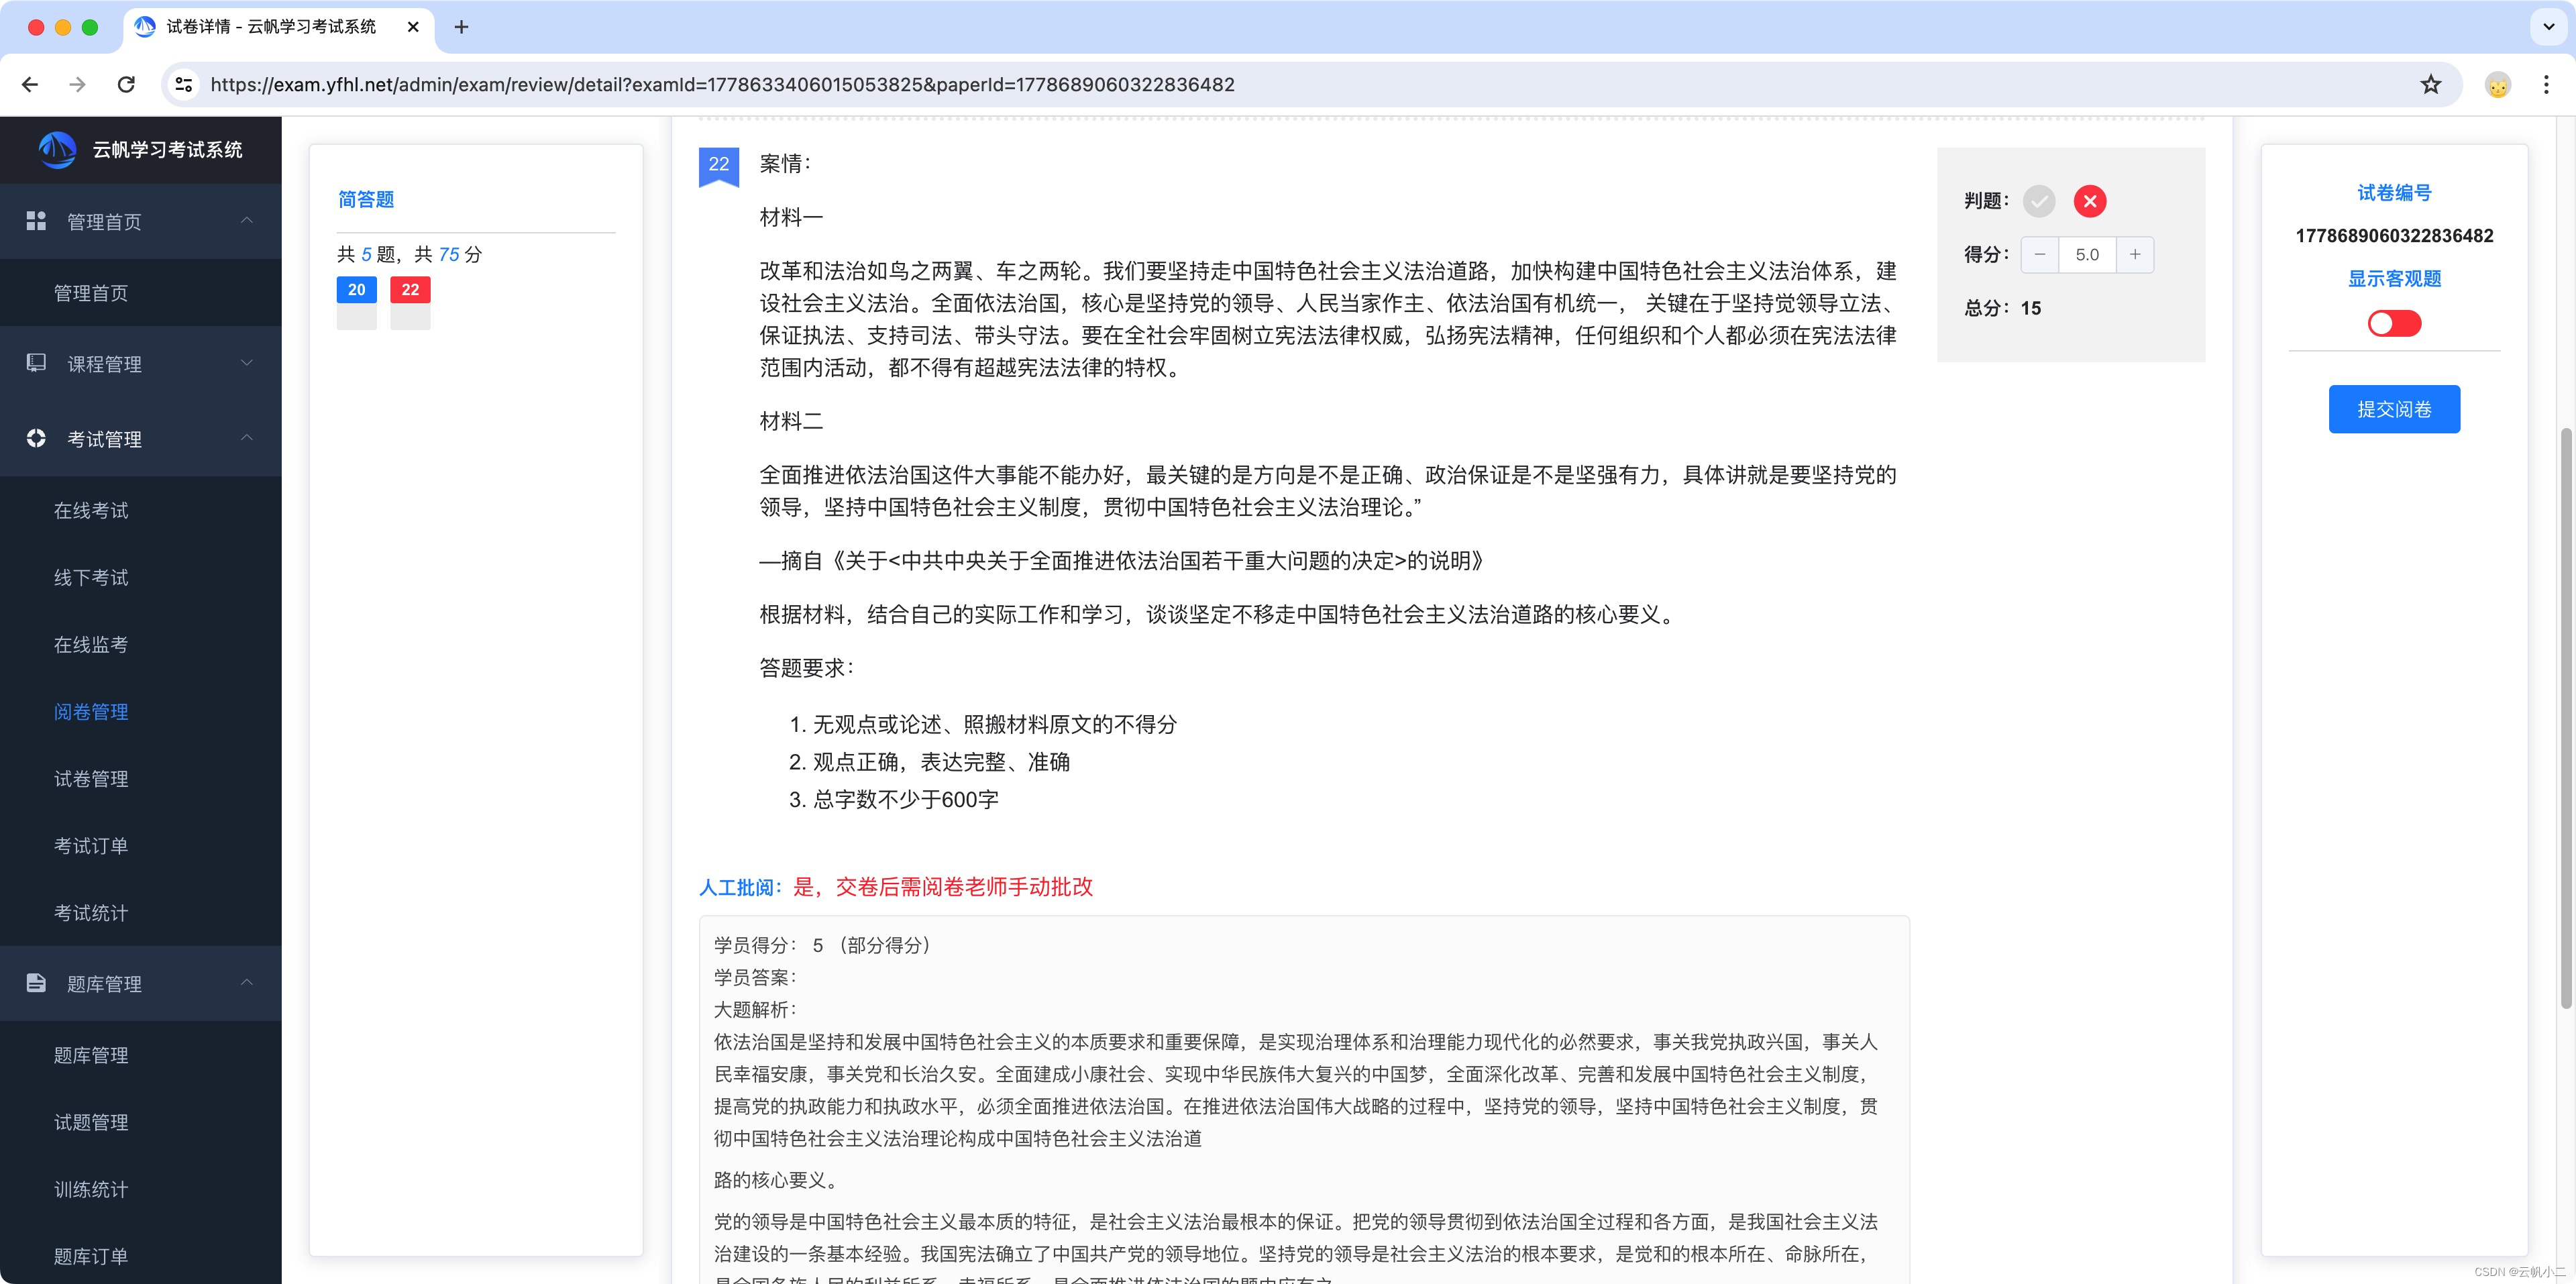Click the page vertical scrollbar
This screenshot has width=2576, height=1284.
pyautogui.click(x=2565, y=717)
